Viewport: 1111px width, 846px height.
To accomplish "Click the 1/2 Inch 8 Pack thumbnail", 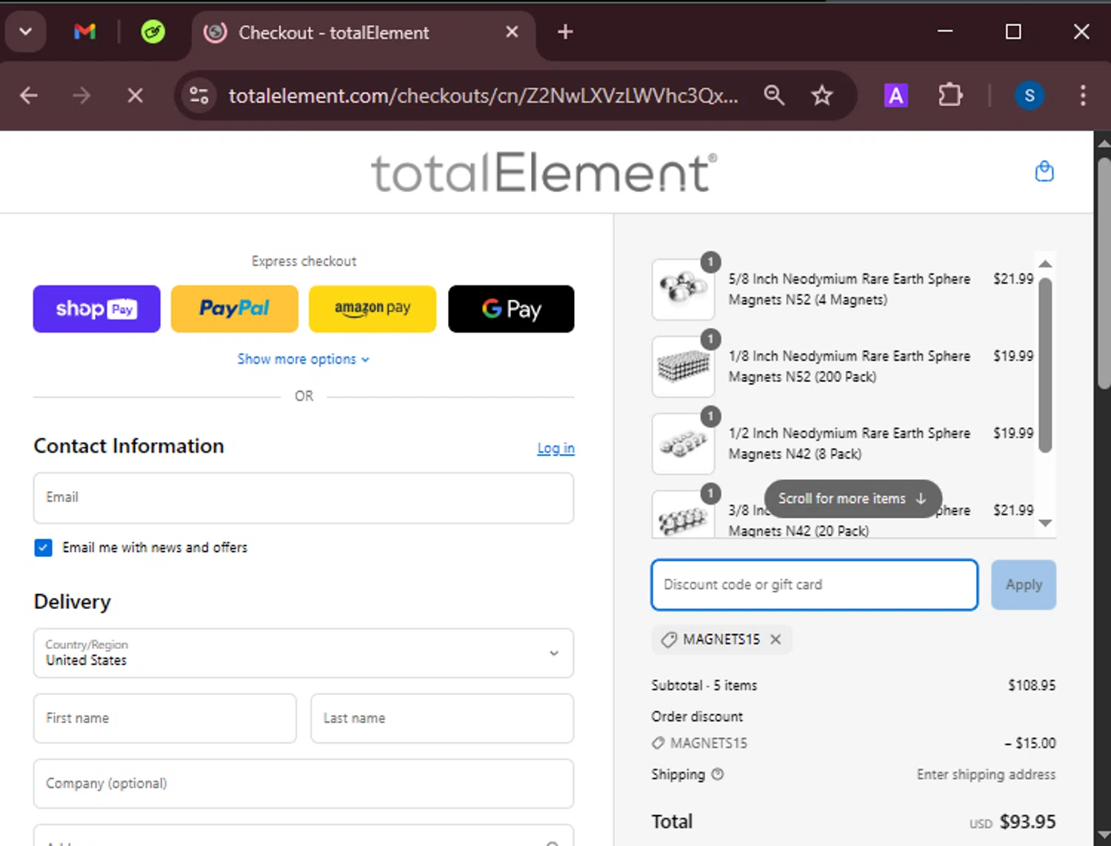I will point(683,443).
